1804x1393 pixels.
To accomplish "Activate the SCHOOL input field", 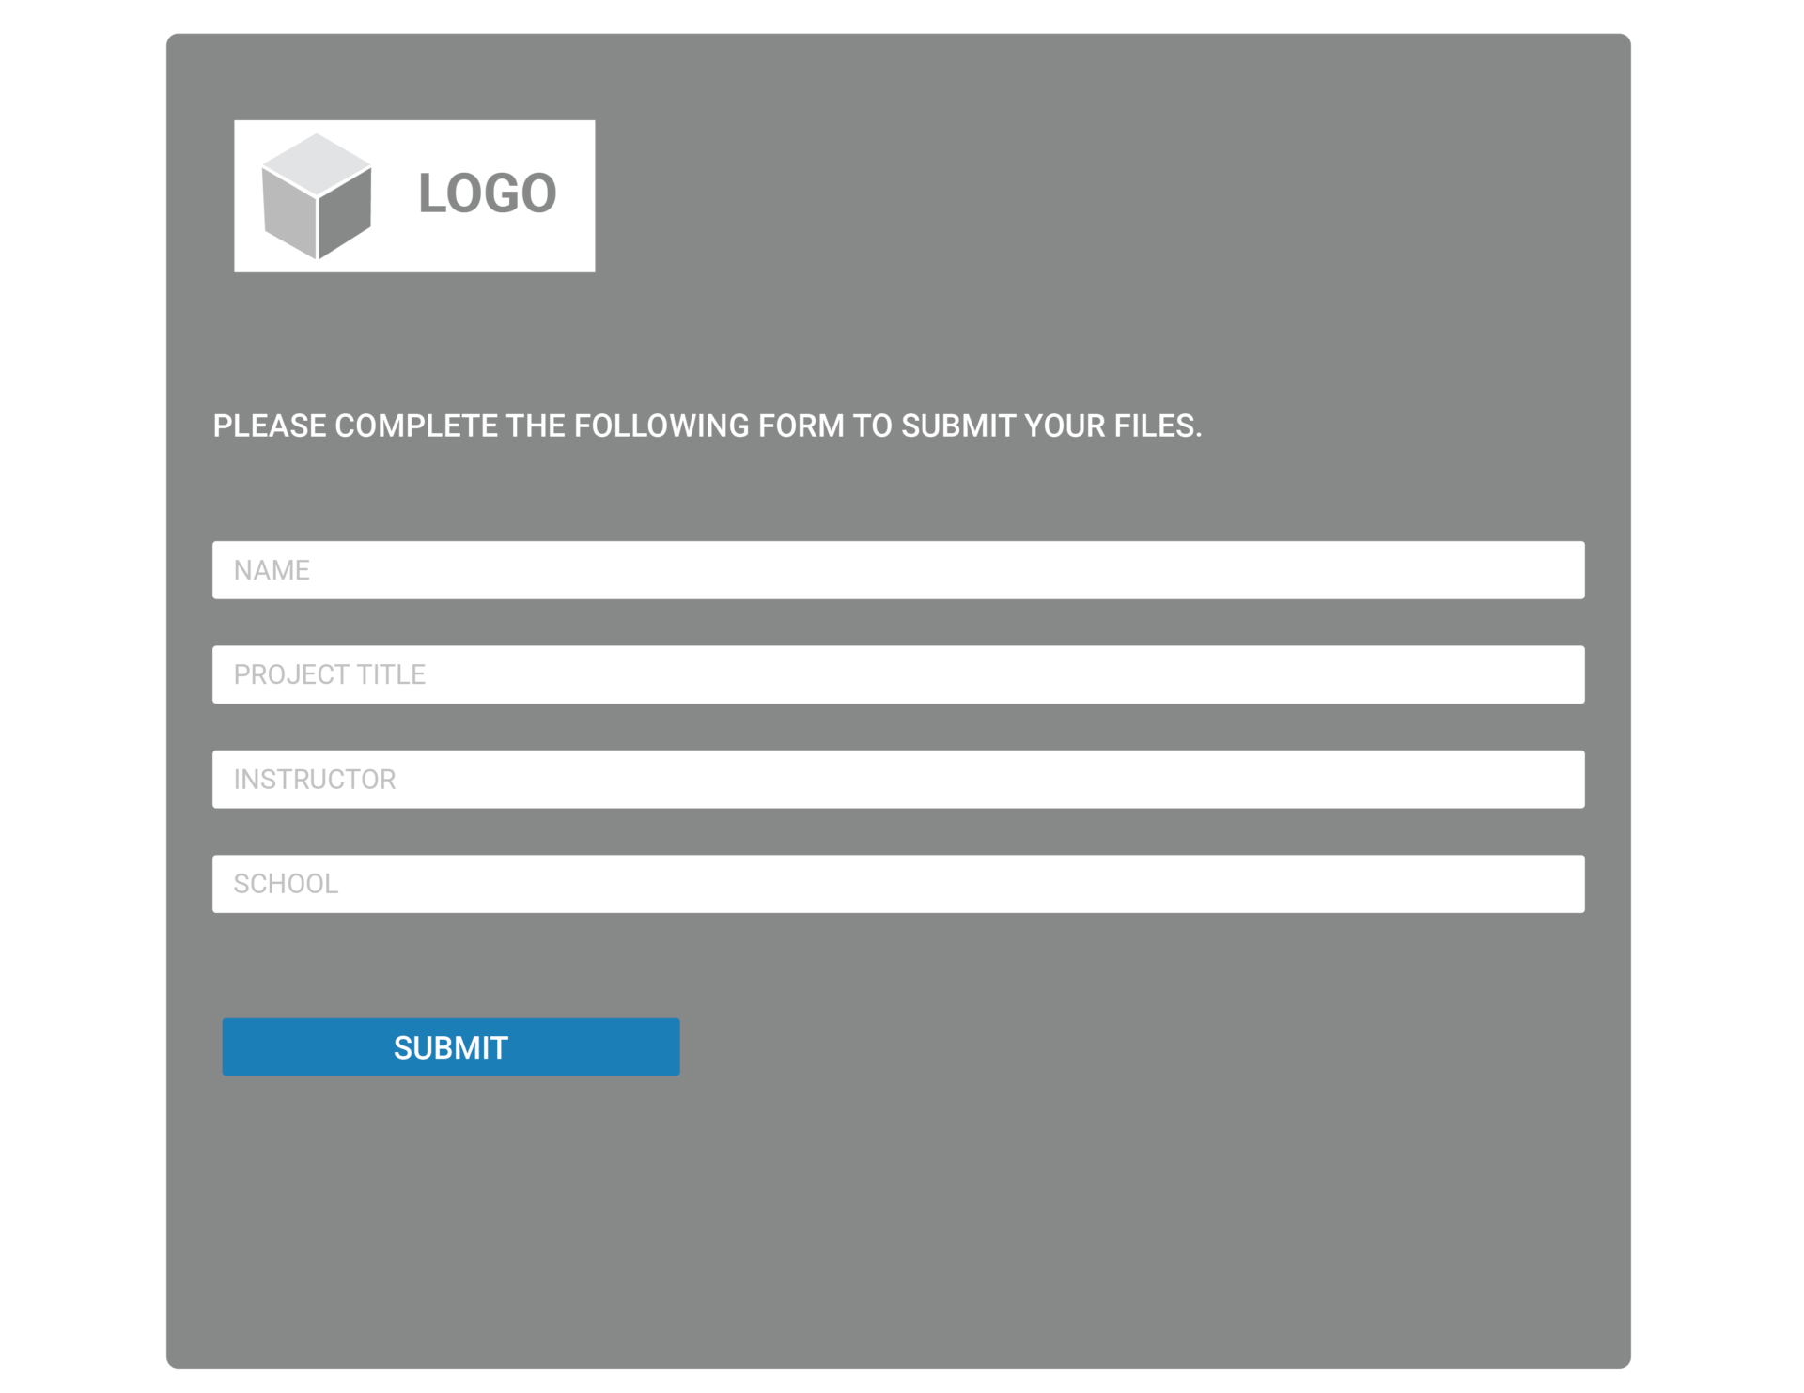I will (x=898, y=884).
